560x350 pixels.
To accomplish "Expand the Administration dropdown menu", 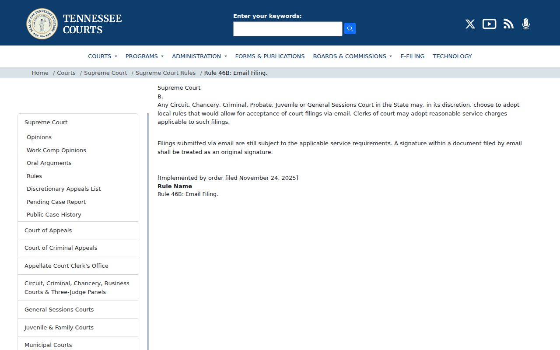I will pos(199,56).
